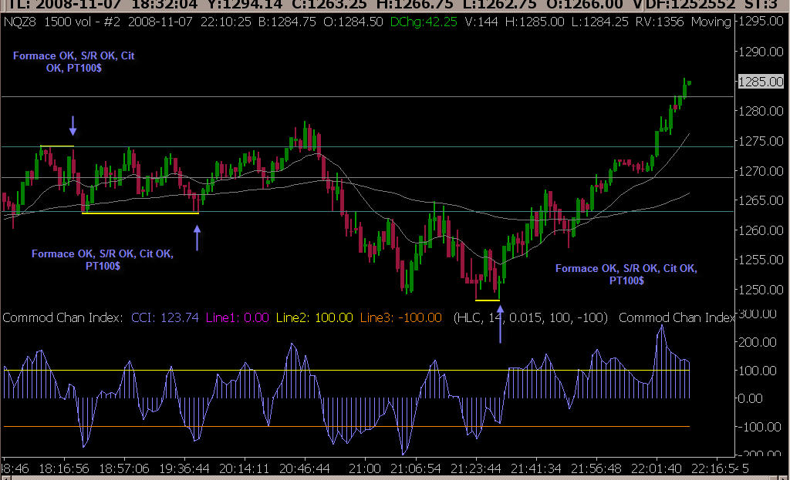The width and height of the screenshot is (790, 480).
Task: Click the 1270.00 price axis label
Action: pos(761,171)
